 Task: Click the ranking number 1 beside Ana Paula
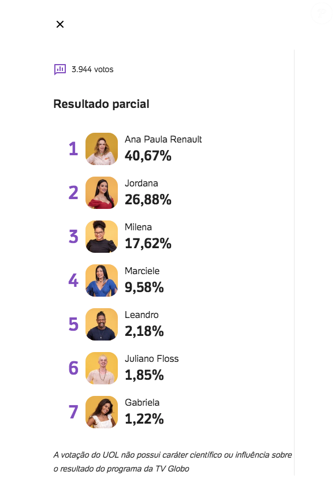tap(73, 149)
